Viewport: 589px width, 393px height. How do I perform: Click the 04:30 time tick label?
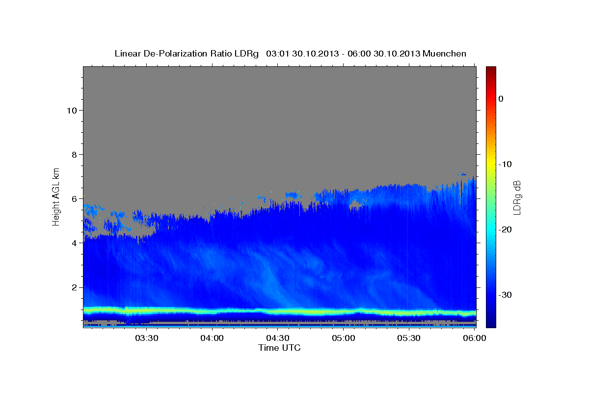coord(277,338)
